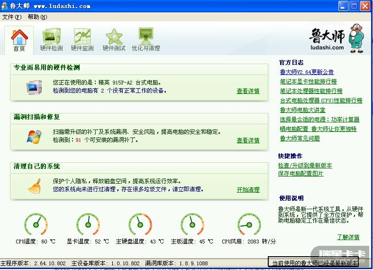
Task: Click 查看详情 in 漏洞扫描和修复 panel
Action: click(x=248, y=140)
